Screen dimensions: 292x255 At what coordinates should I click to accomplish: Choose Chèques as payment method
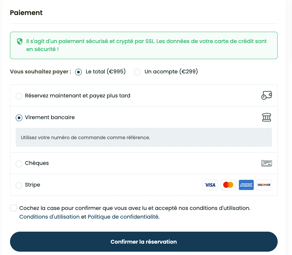tap(19, 164)
